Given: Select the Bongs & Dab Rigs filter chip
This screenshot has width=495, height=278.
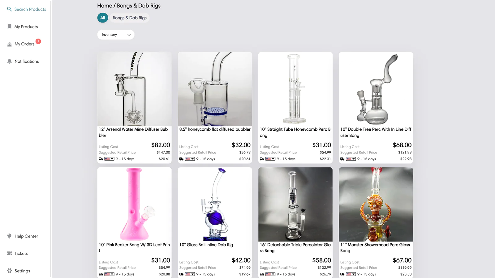Looking at the screenshot, I should tap(130, 18).
